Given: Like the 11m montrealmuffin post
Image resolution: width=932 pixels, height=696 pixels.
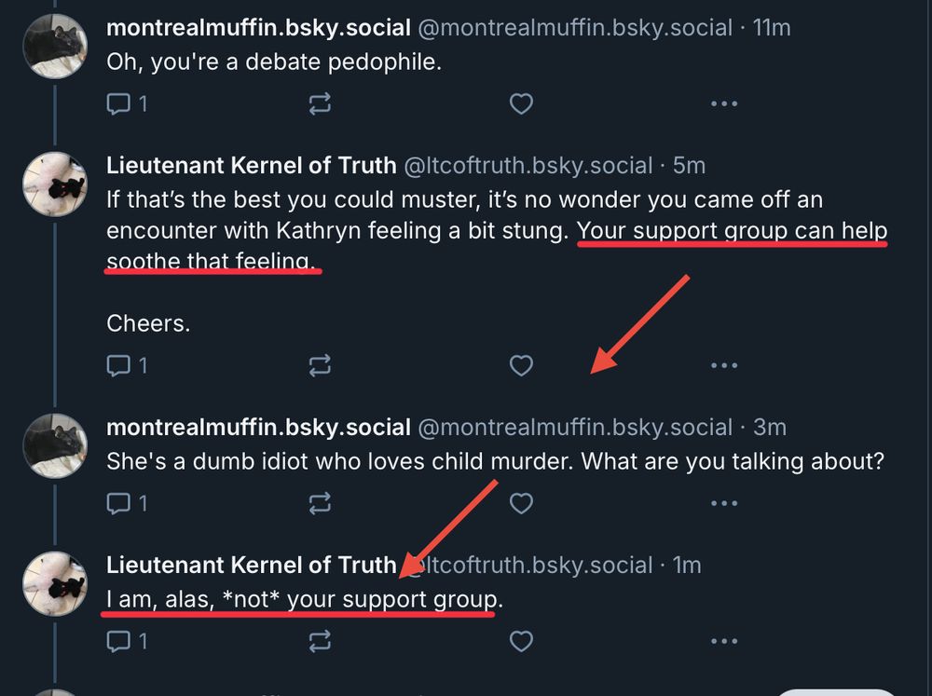Looking at the screenshot, I should click(x=521, y=103).
